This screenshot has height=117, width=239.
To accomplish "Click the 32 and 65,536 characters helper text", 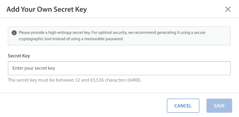I will (75, 80).
